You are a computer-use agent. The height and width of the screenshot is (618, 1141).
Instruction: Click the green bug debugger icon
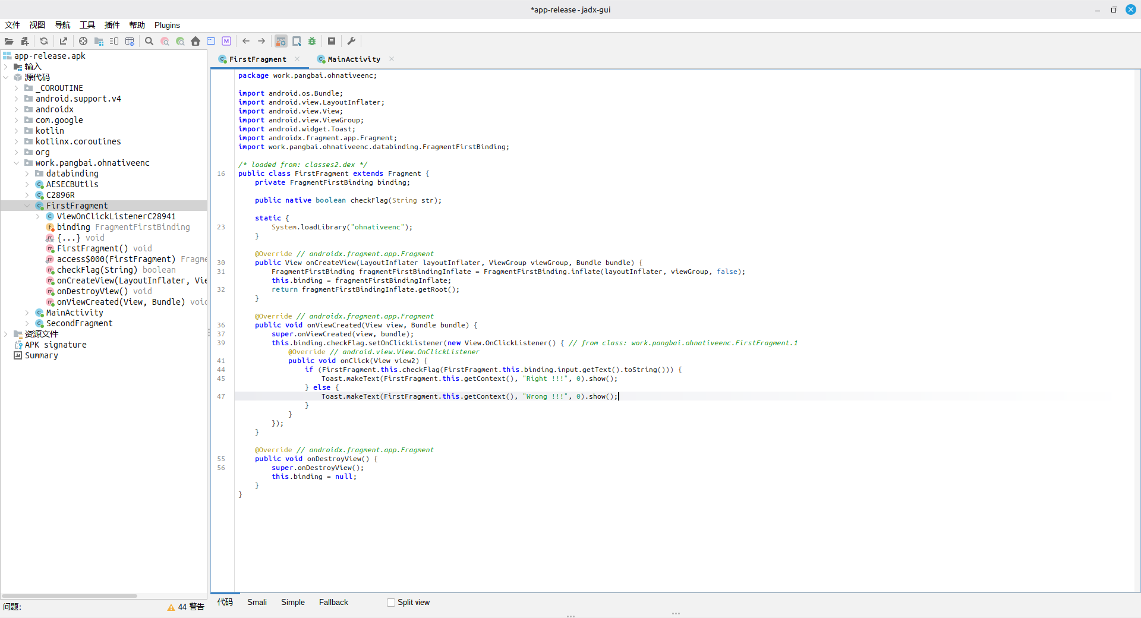coord(312,42)
